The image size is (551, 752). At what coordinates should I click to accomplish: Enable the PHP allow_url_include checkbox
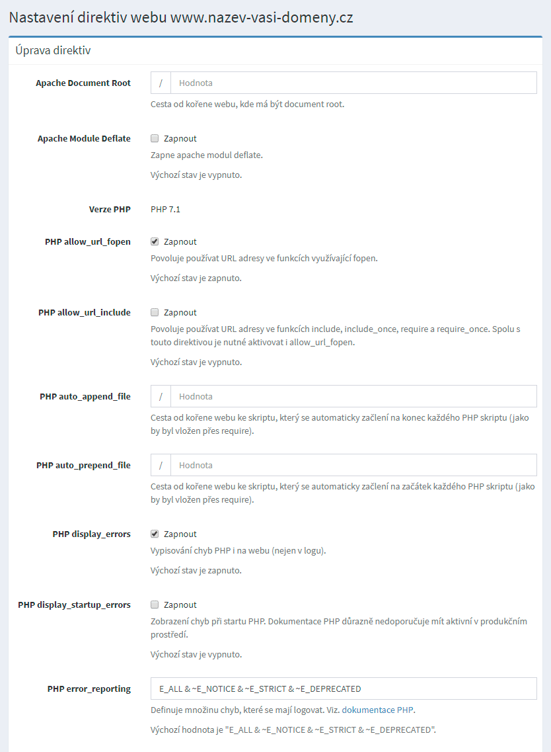point(155,312)
